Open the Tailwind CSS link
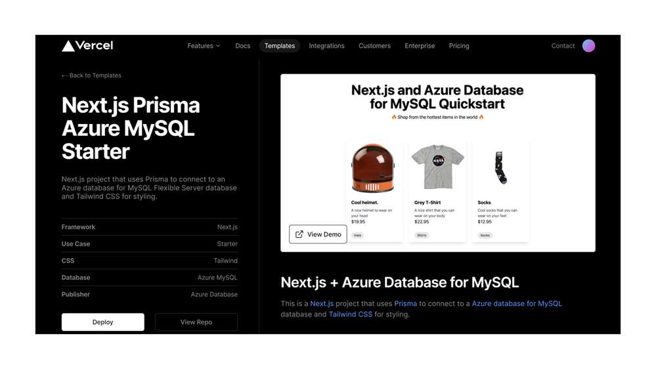 [350, 315]
